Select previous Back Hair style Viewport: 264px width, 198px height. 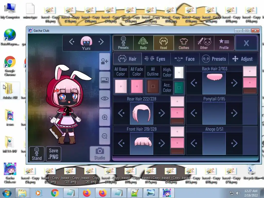coord(194,83)
